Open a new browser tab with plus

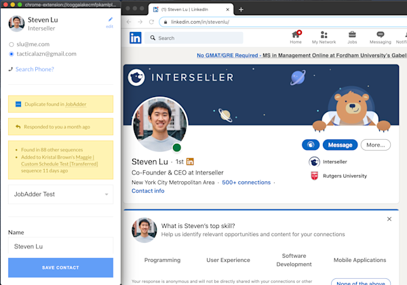coord(241,9)
